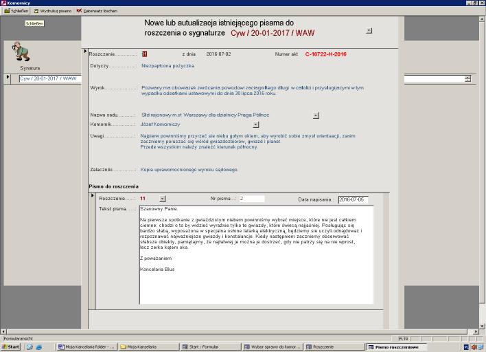Click the date 2016-07-02 value
This screenshot has width=486, height=352.
coord(218,54)
